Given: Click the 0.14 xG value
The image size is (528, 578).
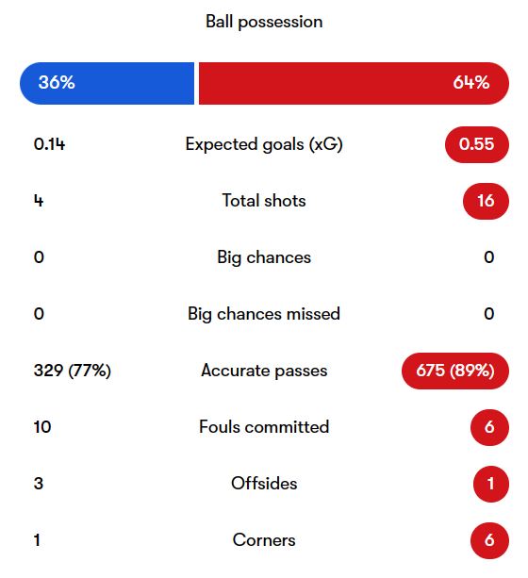Looking at the screenshot, I should coord(49,144).
